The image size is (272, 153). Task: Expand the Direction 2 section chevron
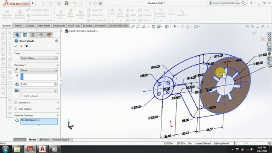click(x=58, y=102)
